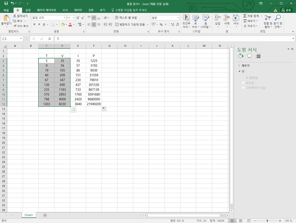Click AutoSum (자동 합계) button
This screenshot has height=223, width=296.
click(x=251, y=16)
